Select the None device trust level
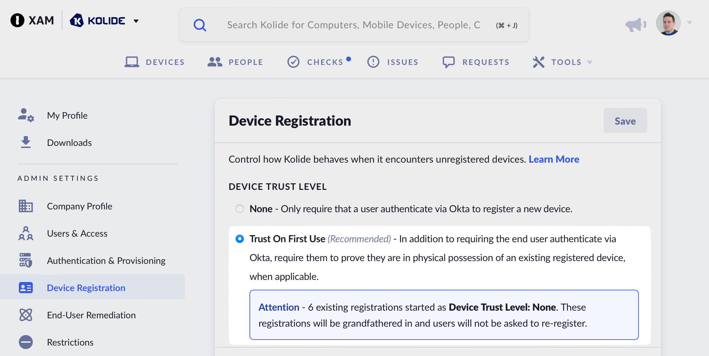 (x=240, y=209)
